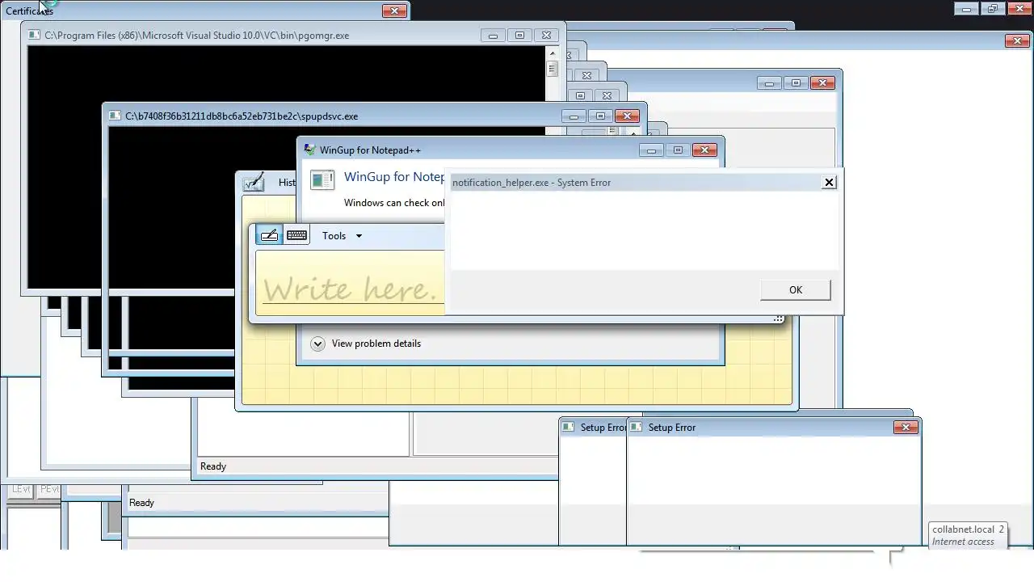The height and width of the screenshot is (582, 1034).
Task: Click OK in the notification_helper.exe System Error dialog
Action: [x=795, y=290]
